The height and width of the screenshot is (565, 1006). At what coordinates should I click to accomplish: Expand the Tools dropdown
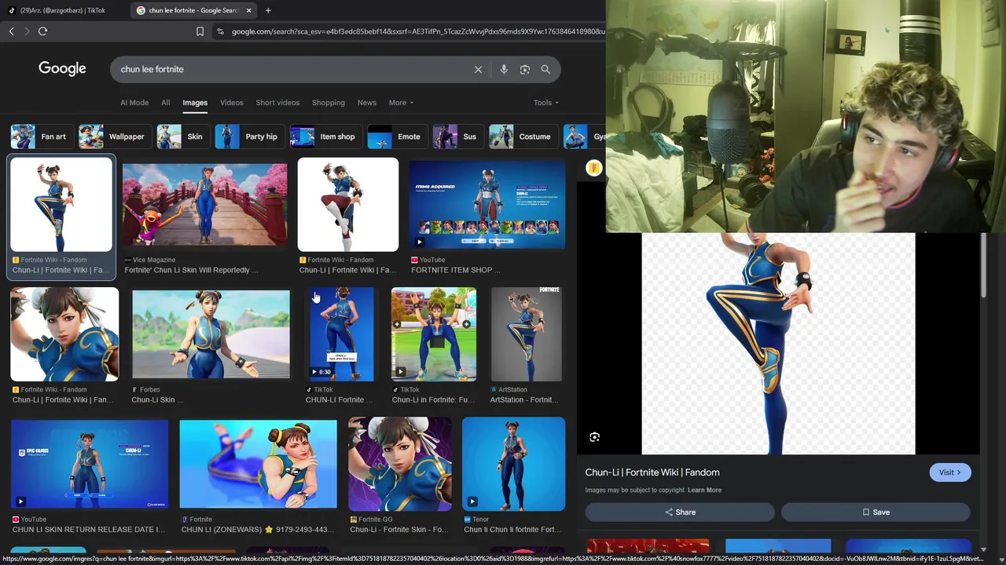click(546, 103)
